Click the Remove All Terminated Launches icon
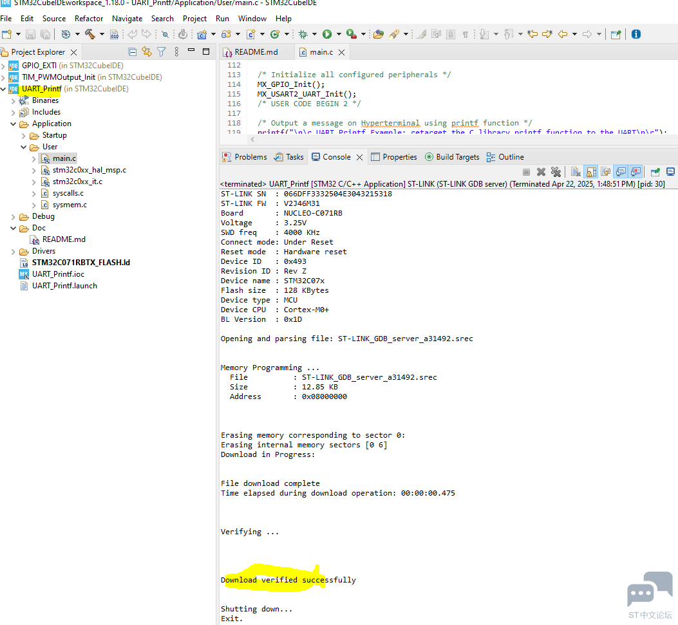678x625 pixels. [556, 172]
